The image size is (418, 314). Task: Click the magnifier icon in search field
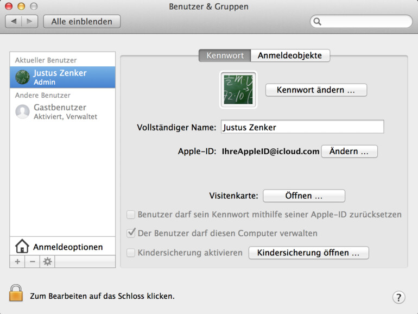click(x=317, y=22)
